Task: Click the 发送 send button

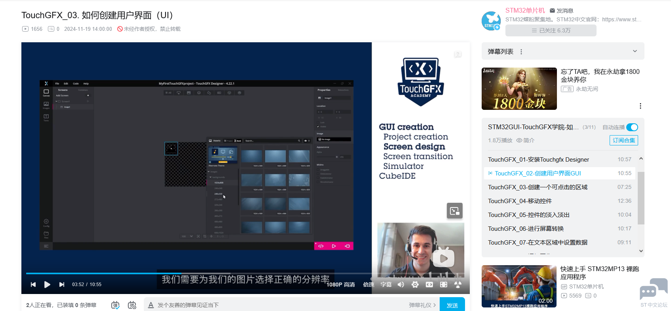Action: point(452,305)
